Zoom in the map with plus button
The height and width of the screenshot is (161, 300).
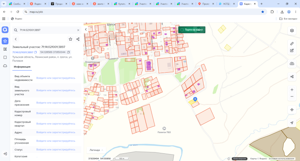(x=292, y=90)
